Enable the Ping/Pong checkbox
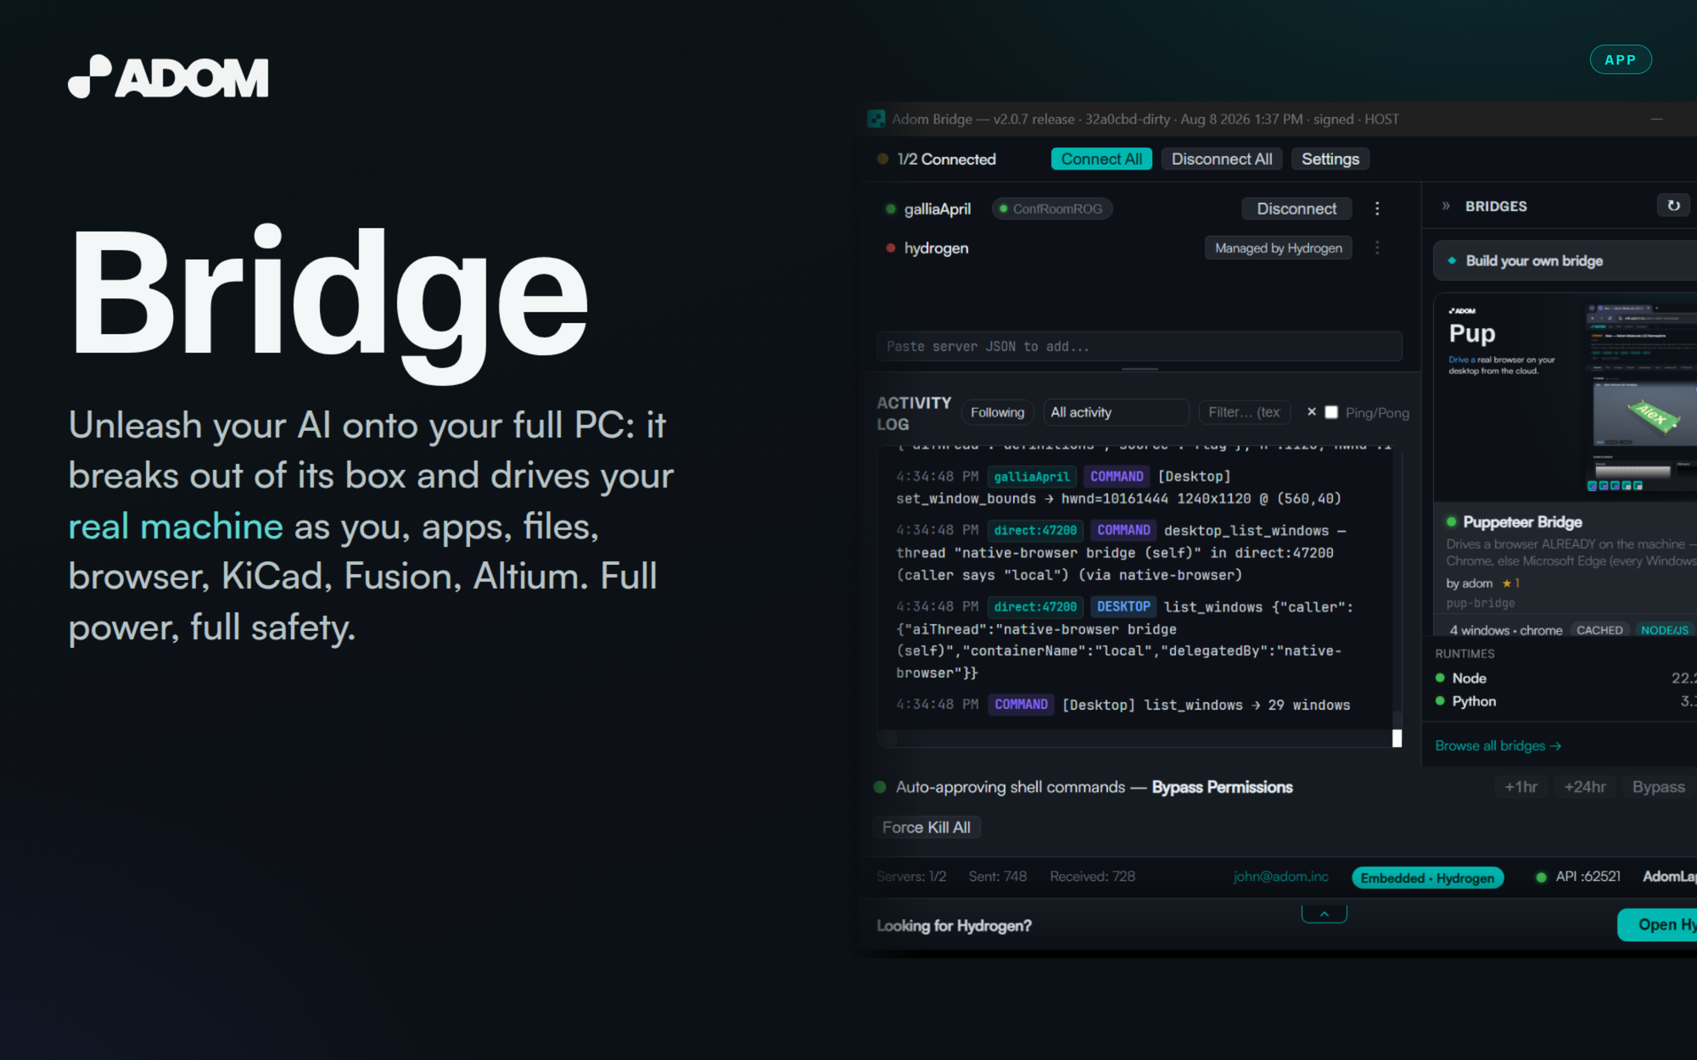The height and width of the screenshot is (1060, 1697). coord(1331,412)
